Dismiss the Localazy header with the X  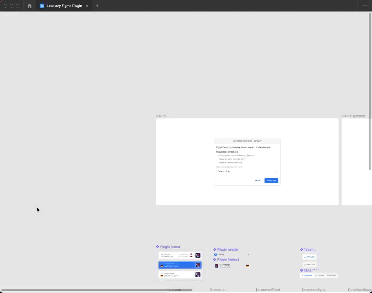pos(248,255)
